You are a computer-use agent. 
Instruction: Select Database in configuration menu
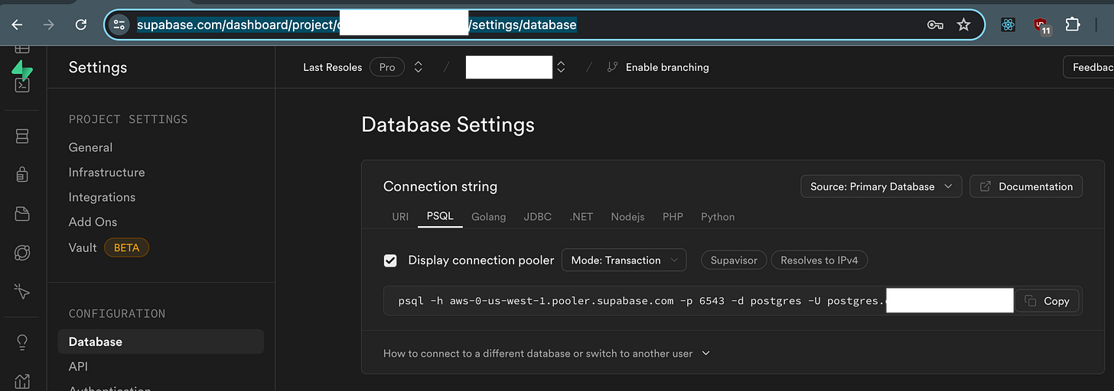point(161,341)
